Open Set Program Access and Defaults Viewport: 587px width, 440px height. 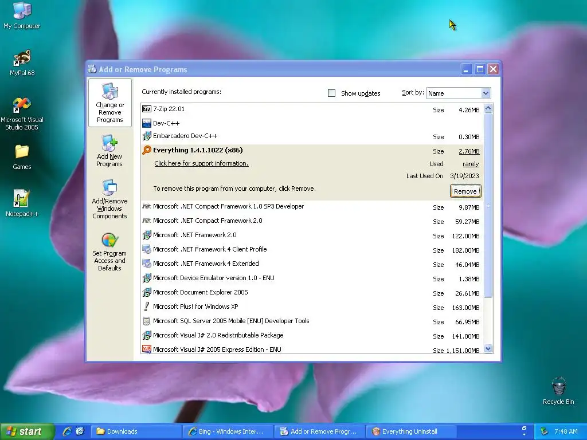coord(109,252)
